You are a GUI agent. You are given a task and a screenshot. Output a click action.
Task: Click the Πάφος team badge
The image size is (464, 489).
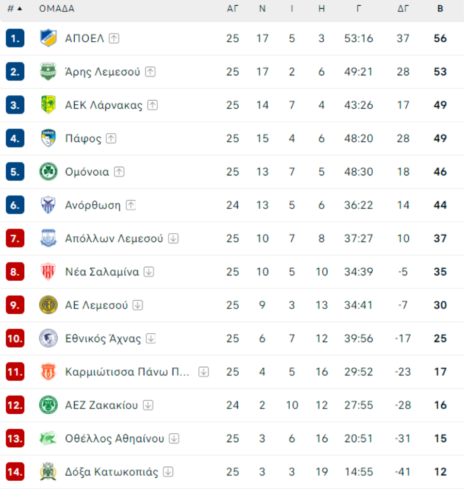pyautogui.click(x=48, y=138)
